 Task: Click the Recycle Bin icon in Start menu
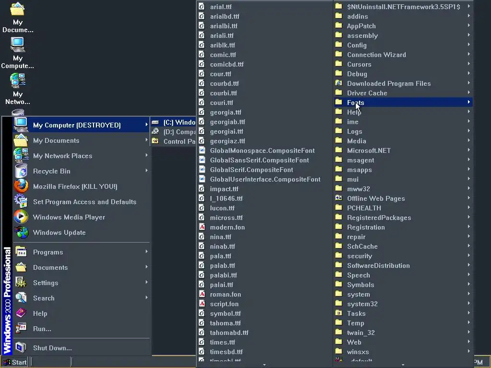(x=21, y=171)
